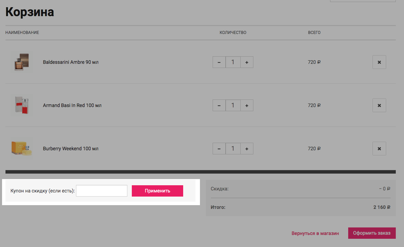
Task: Click the КОЛИЧЕСТВО column header
Action: click(x=233, y=33)
